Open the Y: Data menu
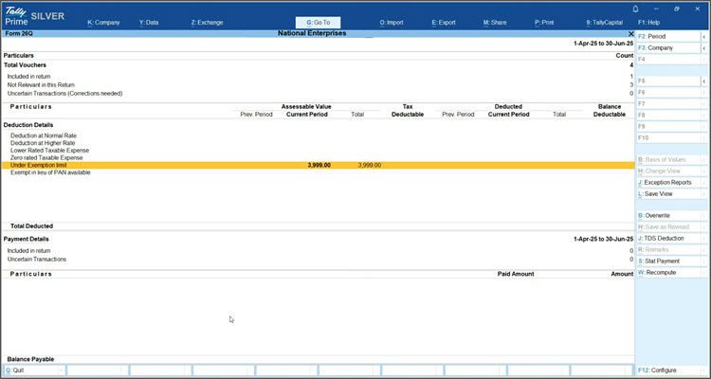The height and width of the screenshot is (379, 711). point(149,23)
